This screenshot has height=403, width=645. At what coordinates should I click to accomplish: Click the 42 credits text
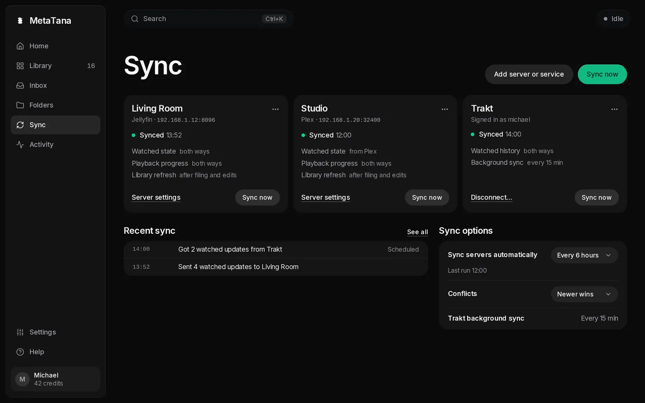(48, 384)
